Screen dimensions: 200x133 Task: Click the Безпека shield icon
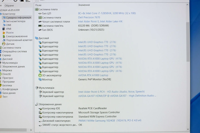pyautogui.click(x=1, y=85)
